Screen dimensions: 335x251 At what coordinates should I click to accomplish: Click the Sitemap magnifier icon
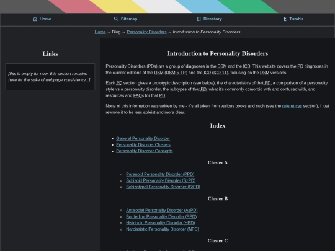point(116,19)
